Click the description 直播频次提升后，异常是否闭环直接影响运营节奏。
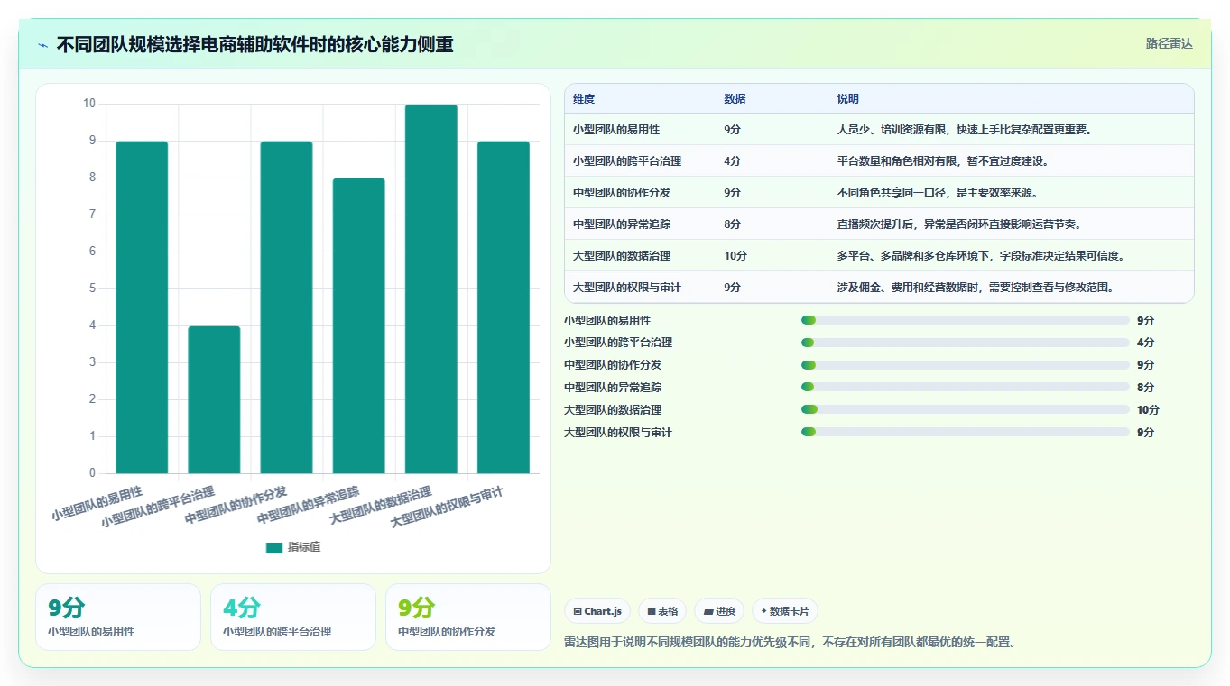The height and width of the screenshot is (686, 1230). tap(959, 224)
